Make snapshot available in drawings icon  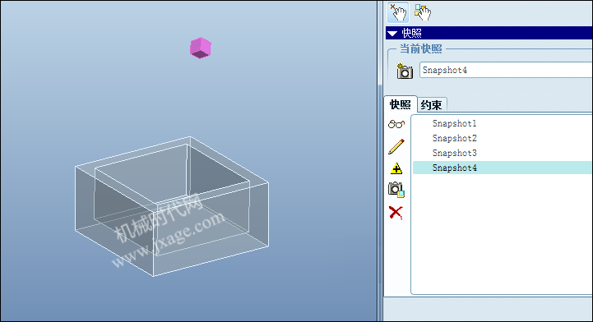[396, 190]
